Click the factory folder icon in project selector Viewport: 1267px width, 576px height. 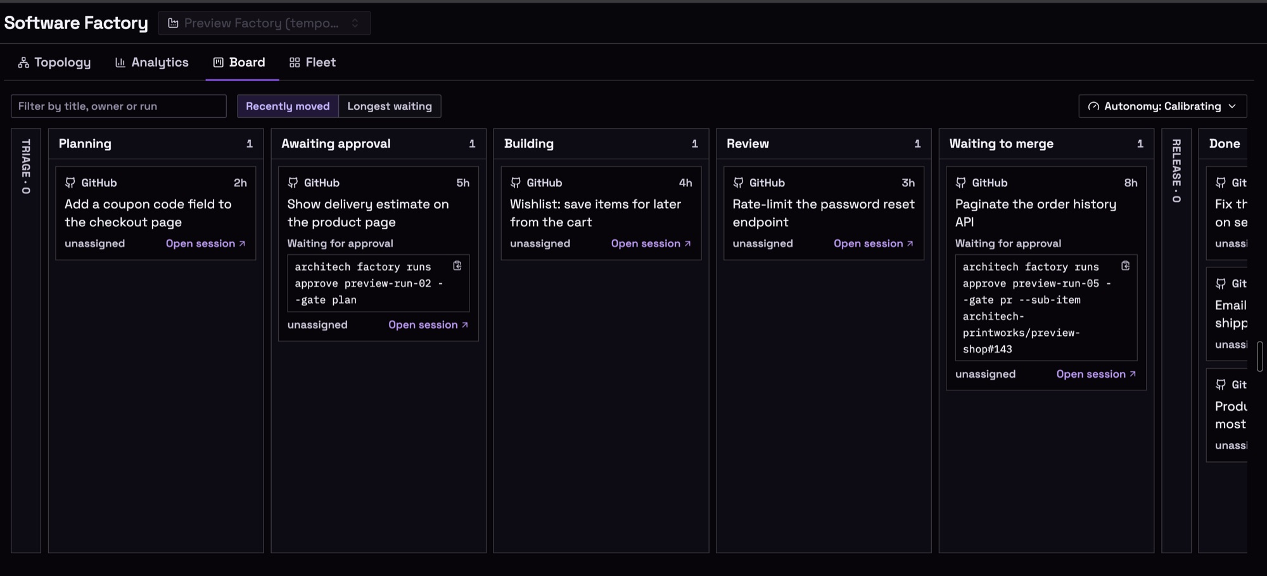point(173,23)
